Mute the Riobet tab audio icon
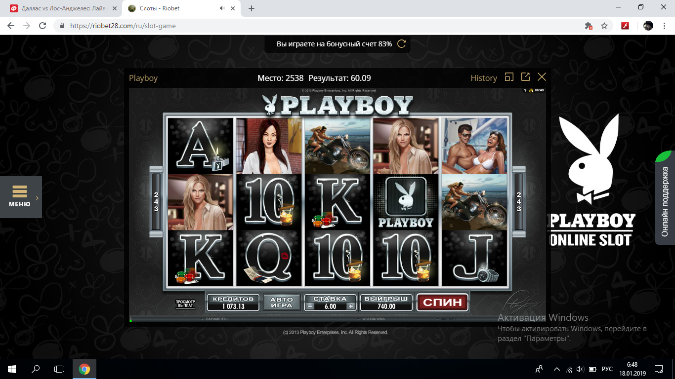This screenshot has height=379, width=675. 222,8
